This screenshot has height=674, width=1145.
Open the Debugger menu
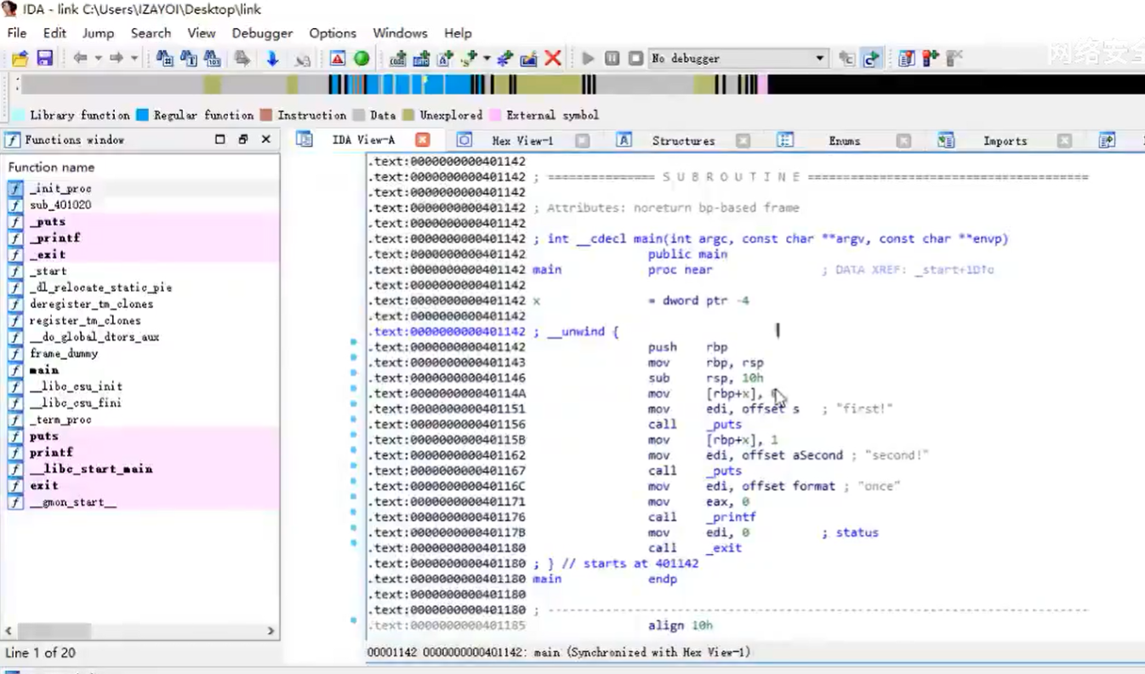262,33
